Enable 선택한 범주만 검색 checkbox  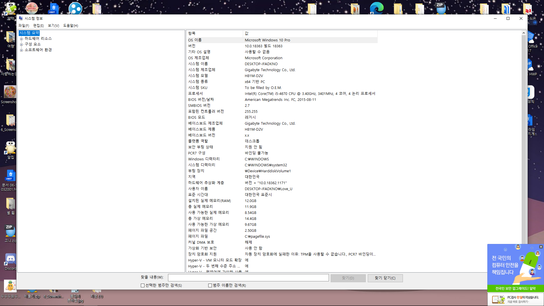pos(143,286)
